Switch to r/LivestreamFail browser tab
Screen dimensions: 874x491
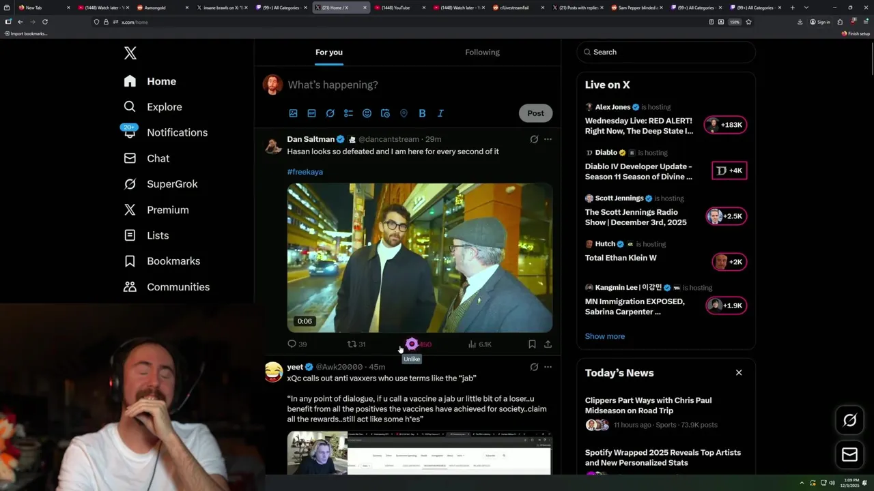(x=518, y=8)
